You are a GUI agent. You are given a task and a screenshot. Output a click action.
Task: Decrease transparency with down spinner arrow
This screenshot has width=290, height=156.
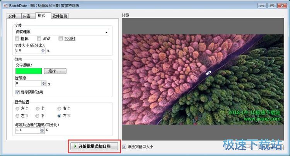pyautogui.click(x=44, y=85)
